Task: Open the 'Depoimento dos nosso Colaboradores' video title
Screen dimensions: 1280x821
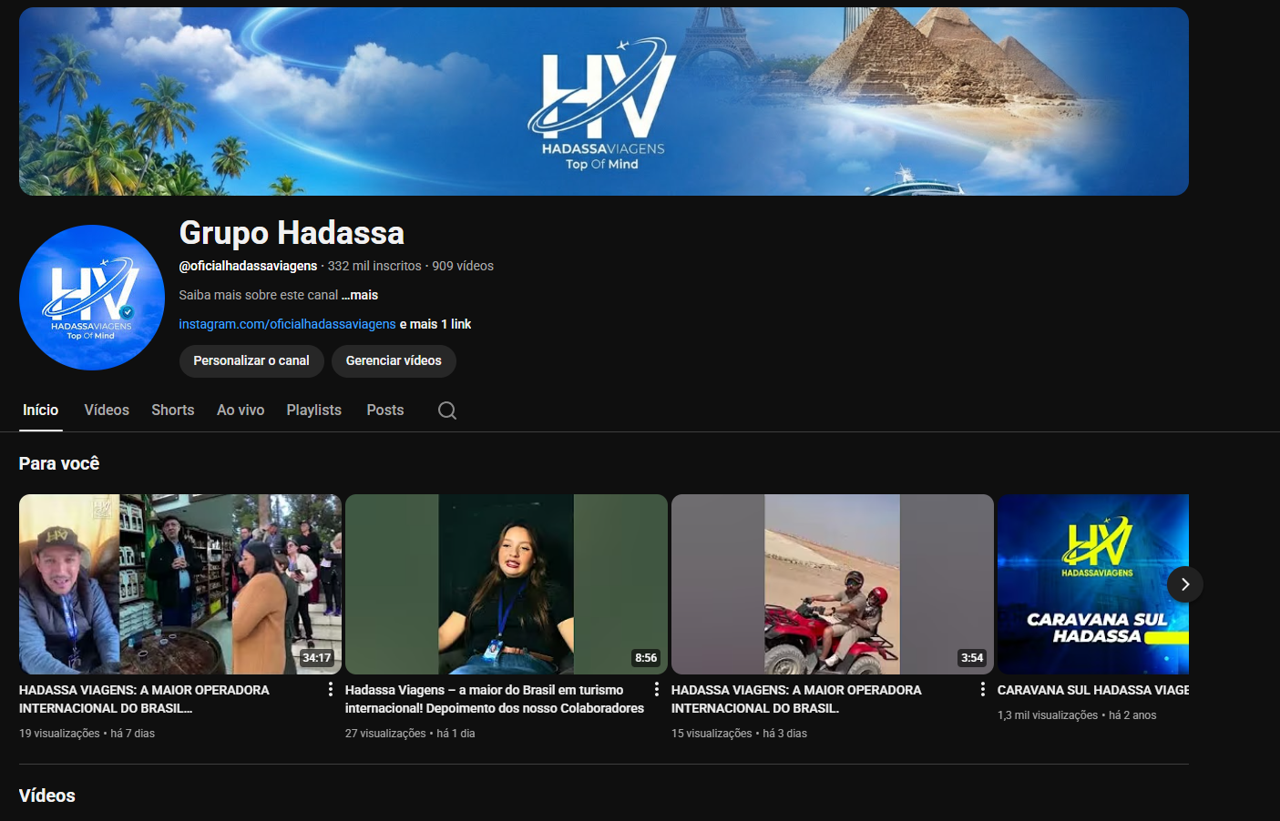Action: click(494, 699)
